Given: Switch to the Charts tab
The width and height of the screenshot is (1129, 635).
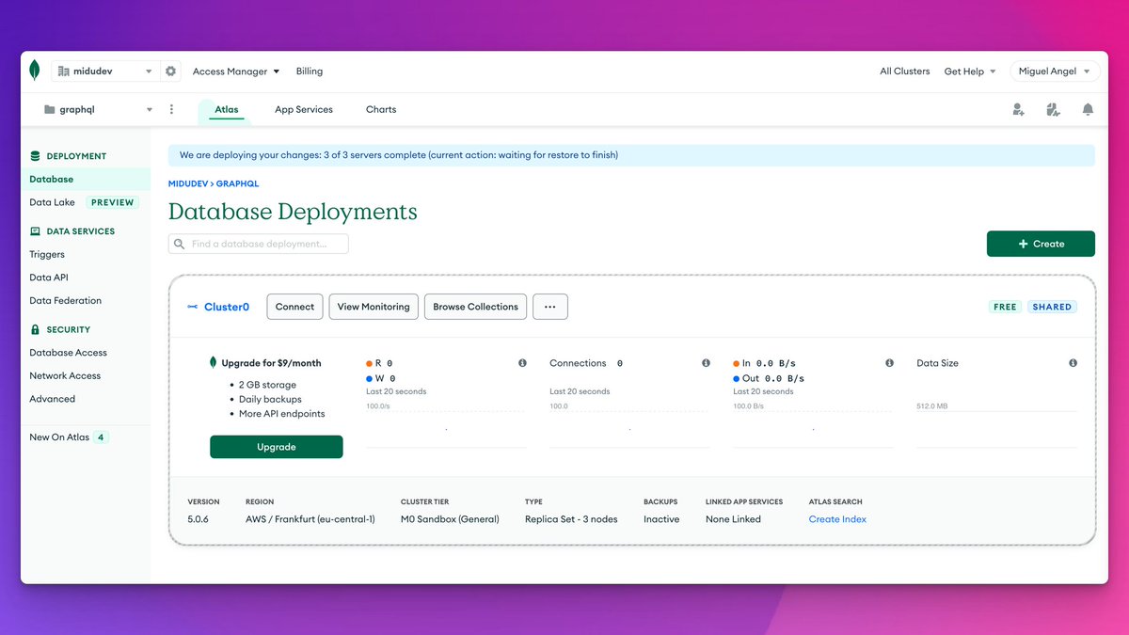Looking at the screenshot, I should click(x=381, y=109).
